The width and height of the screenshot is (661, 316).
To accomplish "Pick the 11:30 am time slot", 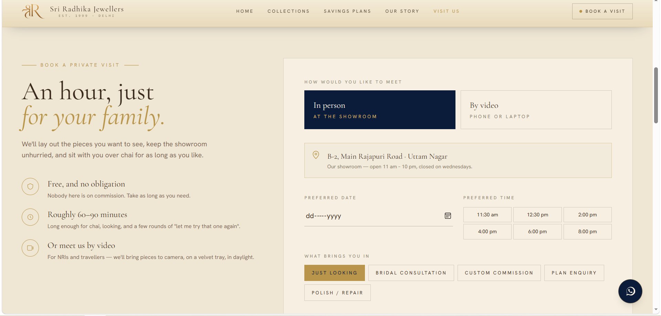I will (487, 215).
